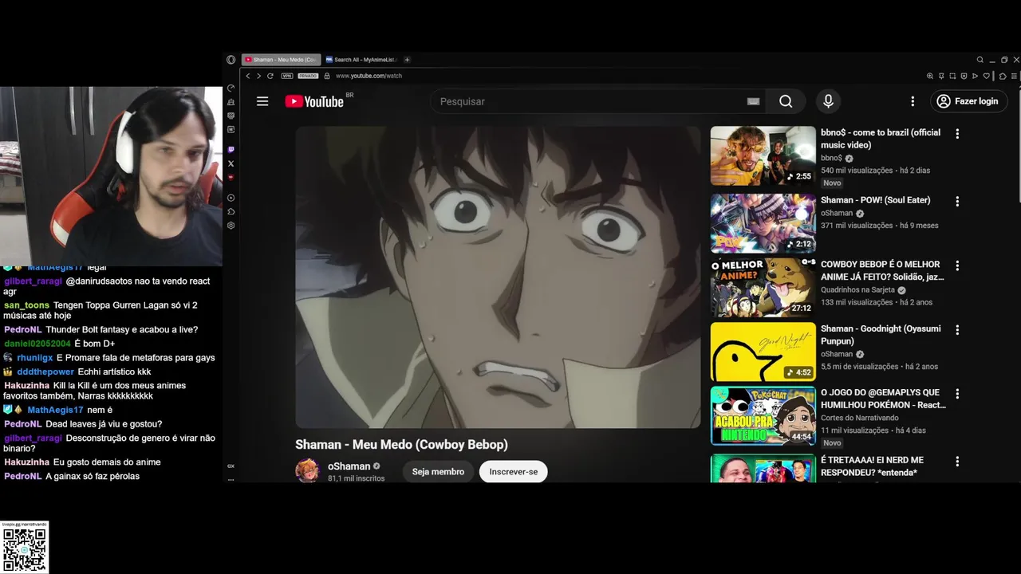Click the magnifier search button
The width and height of the screenshot is (1021, 574).
click(786, 101)
